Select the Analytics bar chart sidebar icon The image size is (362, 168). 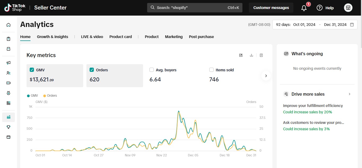coord(8,117)
